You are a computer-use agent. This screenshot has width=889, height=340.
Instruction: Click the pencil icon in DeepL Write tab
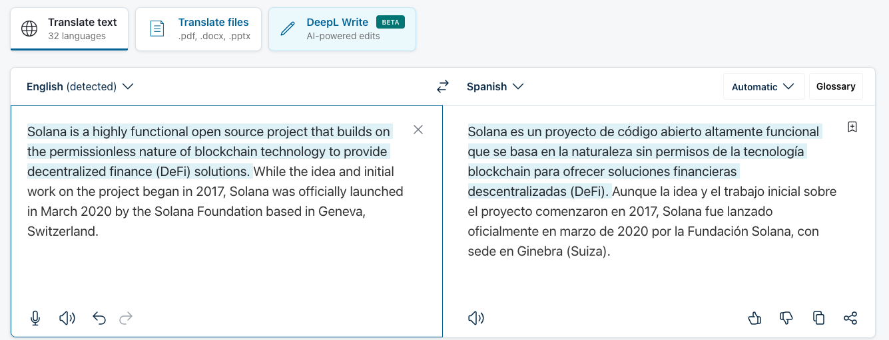click(288, 29)
